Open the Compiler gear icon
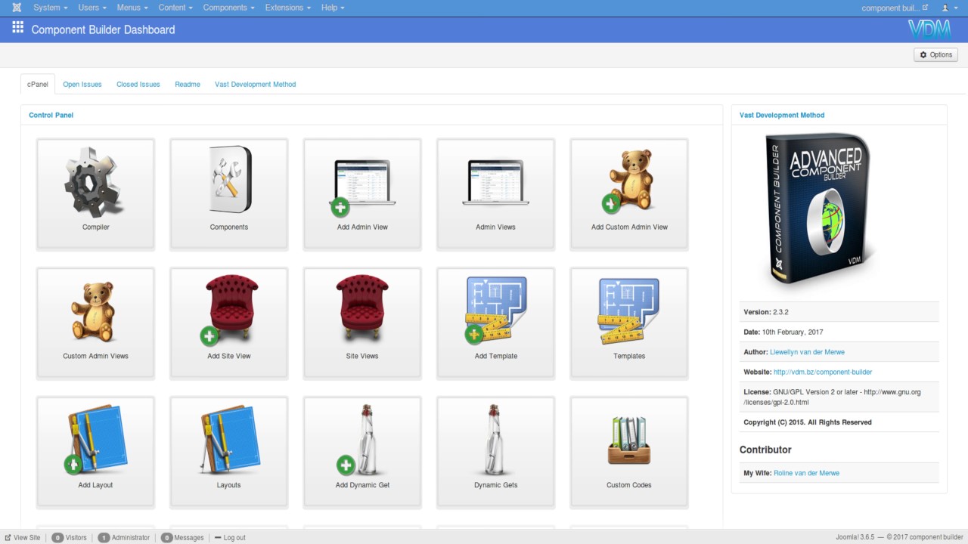968x544 pixels. click(x=92, y=182)
